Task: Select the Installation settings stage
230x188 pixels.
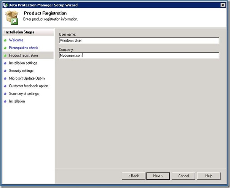Action: 23,63
